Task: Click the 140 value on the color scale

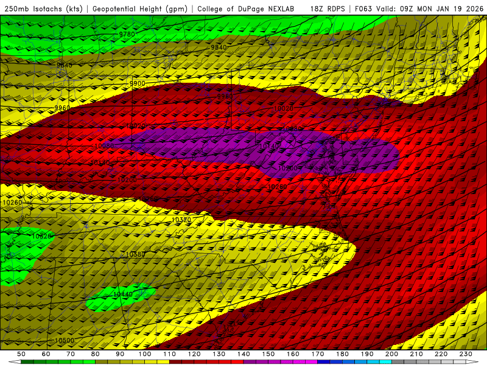Action: (244, 354)
